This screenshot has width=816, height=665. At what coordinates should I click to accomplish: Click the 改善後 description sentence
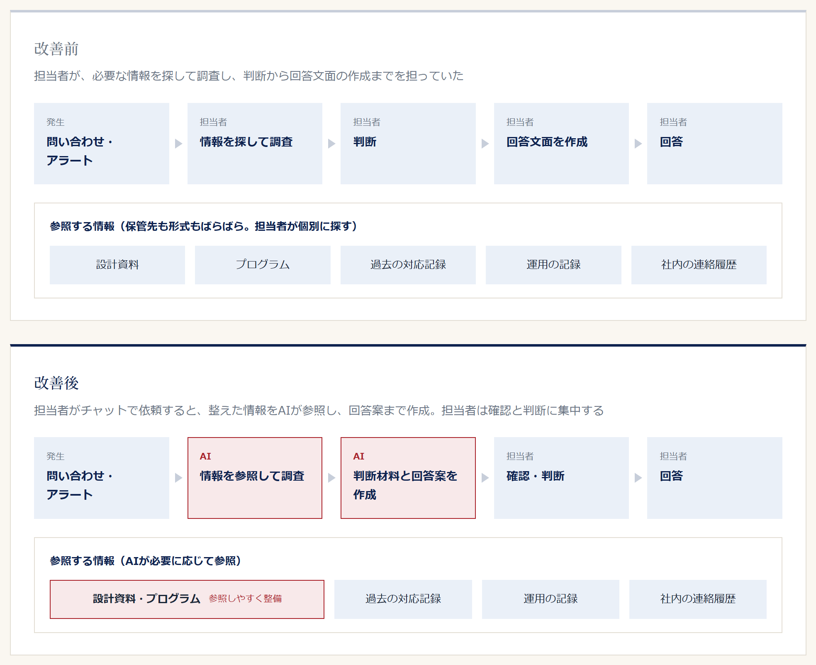319,411
